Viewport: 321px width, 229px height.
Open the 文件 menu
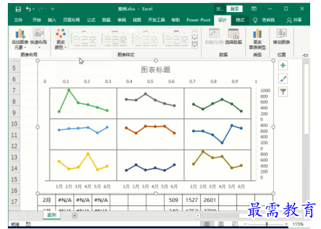point(18,20)
